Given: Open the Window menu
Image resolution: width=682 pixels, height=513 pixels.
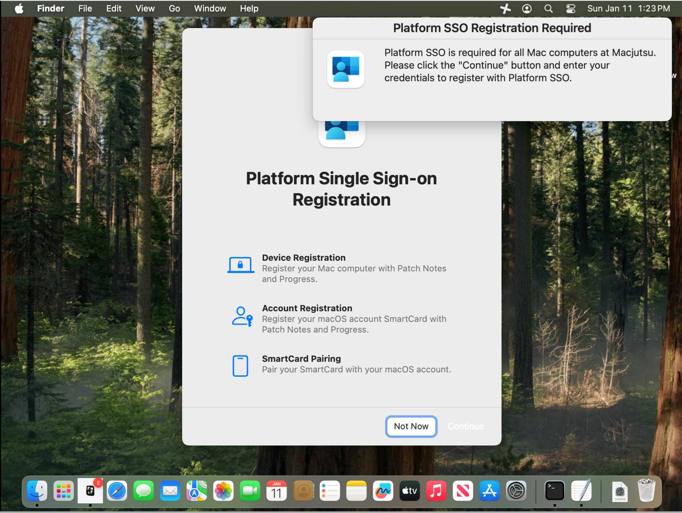Looking at the screenshot, I should click(210, 8).
